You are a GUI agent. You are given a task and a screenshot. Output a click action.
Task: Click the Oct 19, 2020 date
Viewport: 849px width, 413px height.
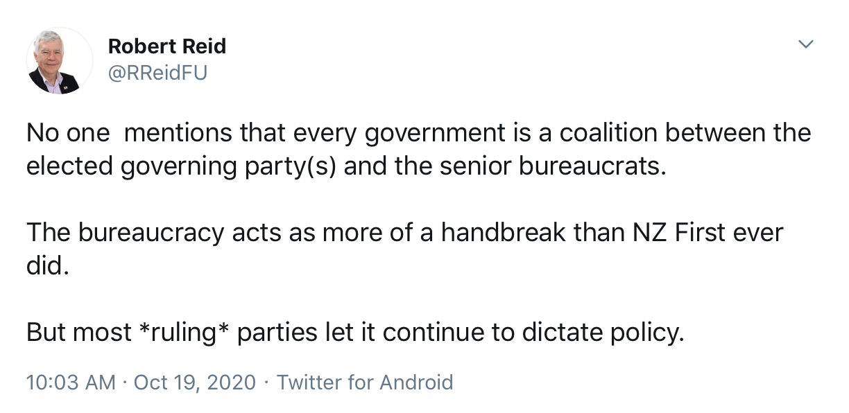point(194,382)
